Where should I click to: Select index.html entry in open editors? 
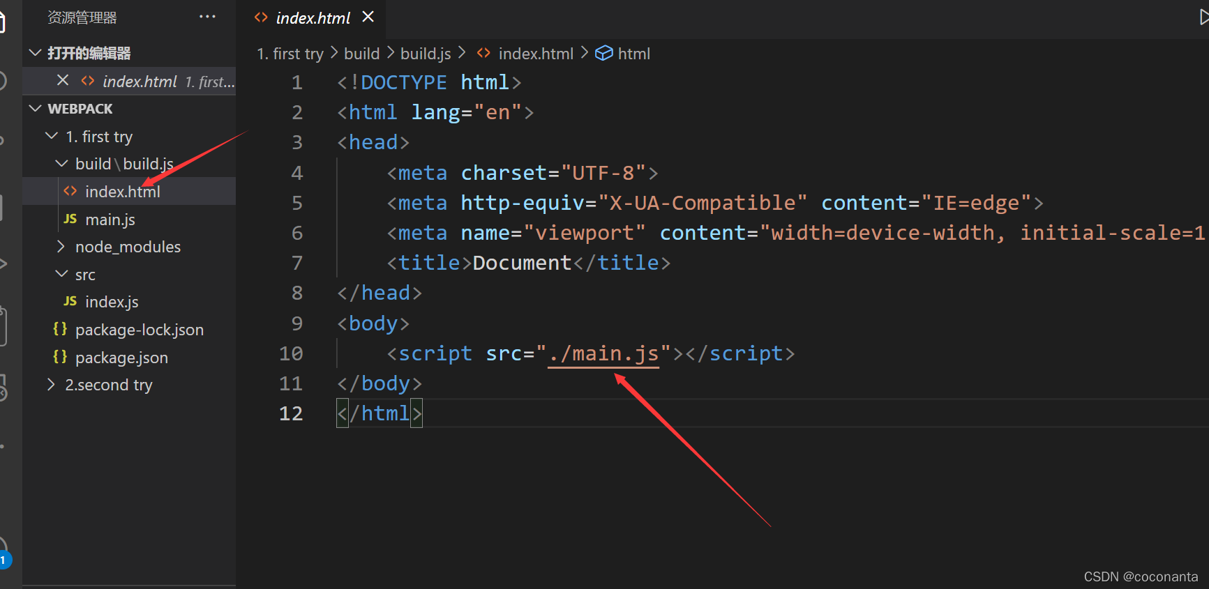130,82
